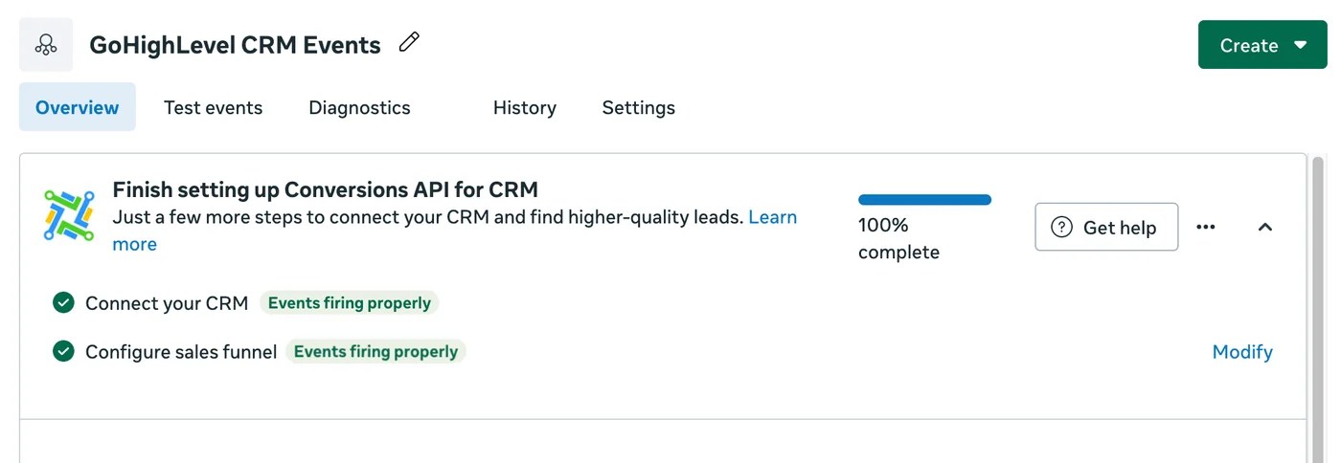The image size is (1341, 463).
Task: Click Configure sales funnel status badge
Action: [x=375, y=352]
